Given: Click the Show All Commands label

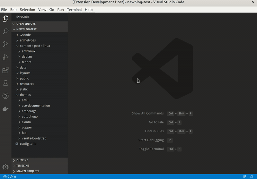Looking at the screenshot, I should point(148,113).
